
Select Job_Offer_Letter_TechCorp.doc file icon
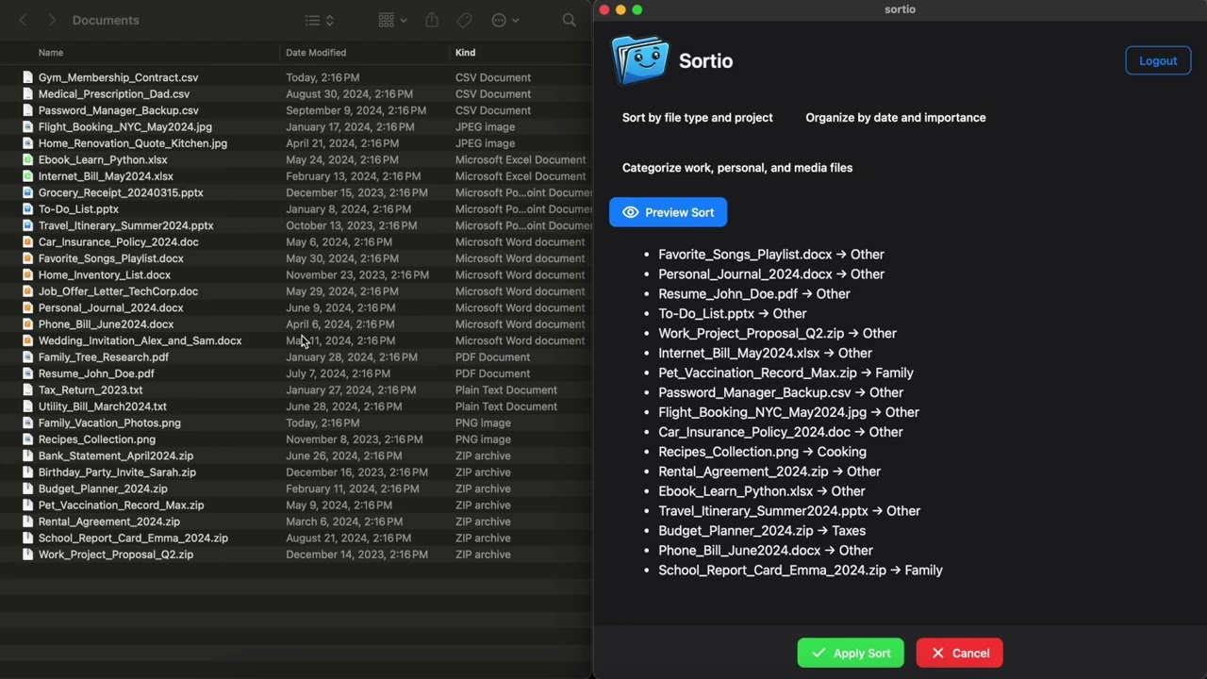27,291
